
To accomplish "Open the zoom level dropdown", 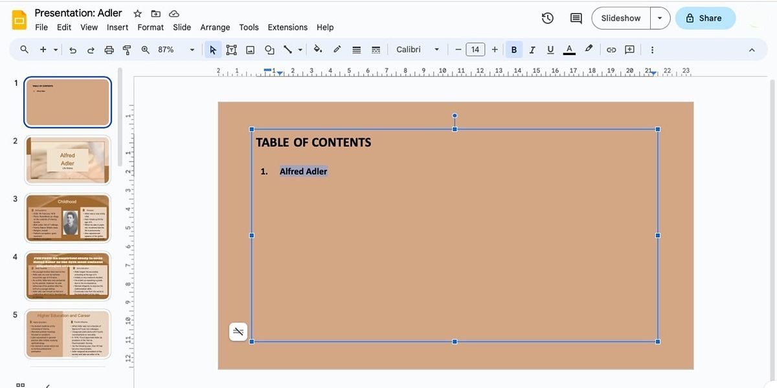I will (x=192, y=49).
